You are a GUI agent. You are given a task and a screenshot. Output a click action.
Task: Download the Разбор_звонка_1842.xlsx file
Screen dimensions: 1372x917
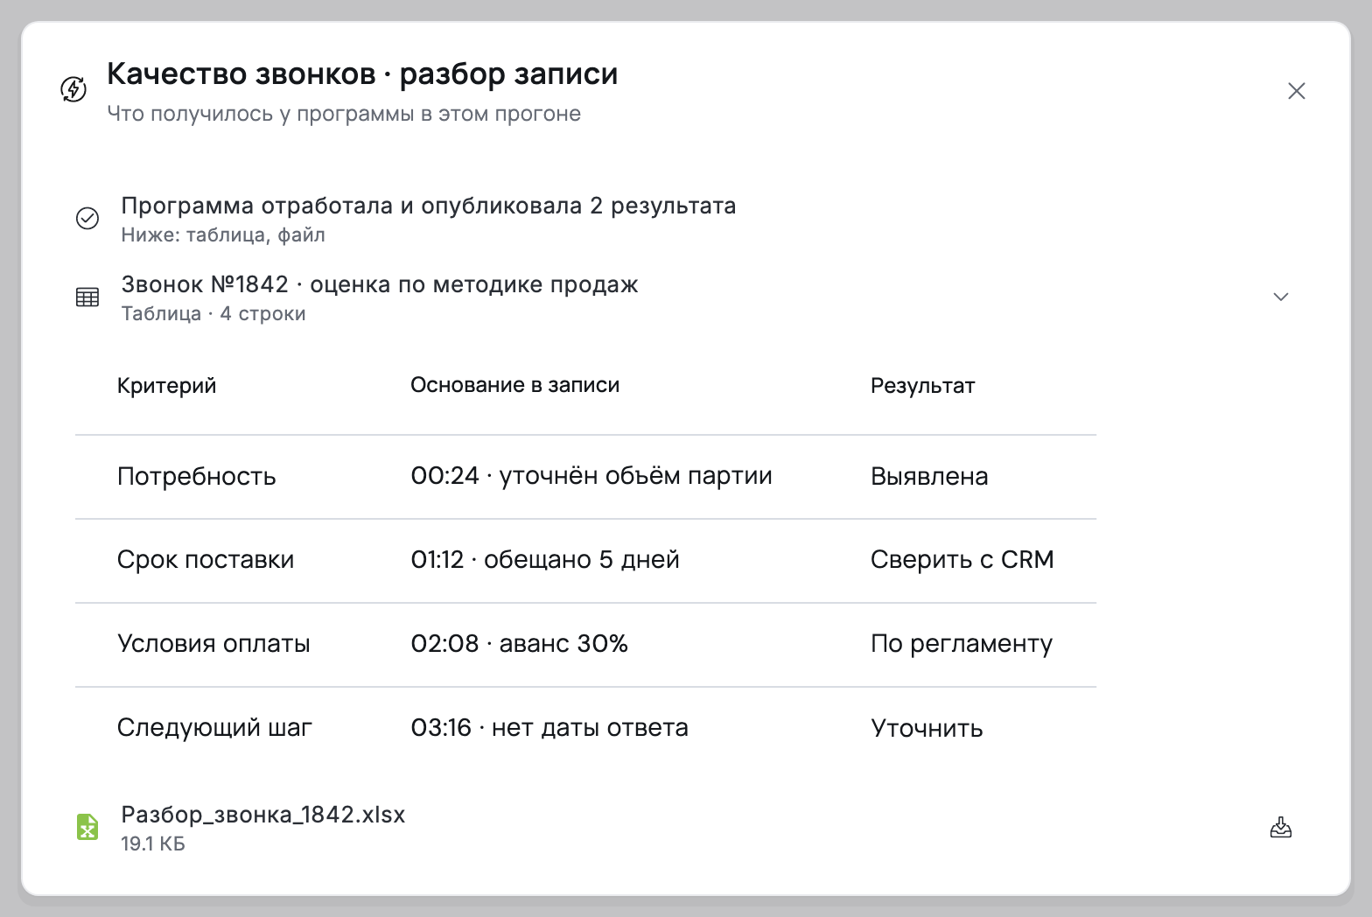tap(1280, 827)
